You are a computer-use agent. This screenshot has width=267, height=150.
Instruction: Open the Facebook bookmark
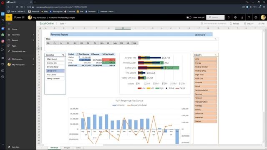click(x=90, y=12)
